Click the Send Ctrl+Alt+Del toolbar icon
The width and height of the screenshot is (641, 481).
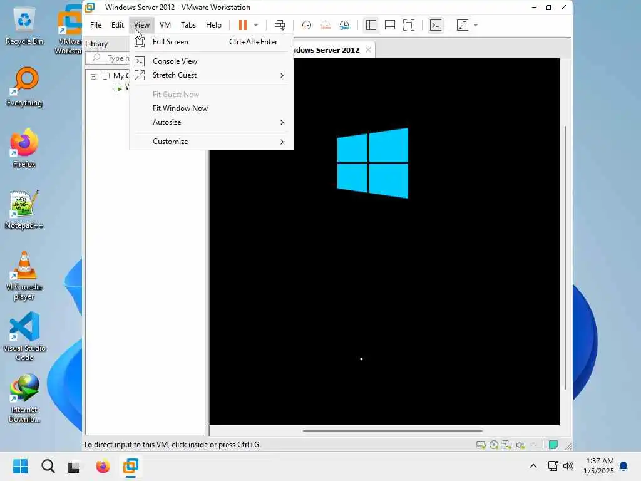(x=280, y=25)
